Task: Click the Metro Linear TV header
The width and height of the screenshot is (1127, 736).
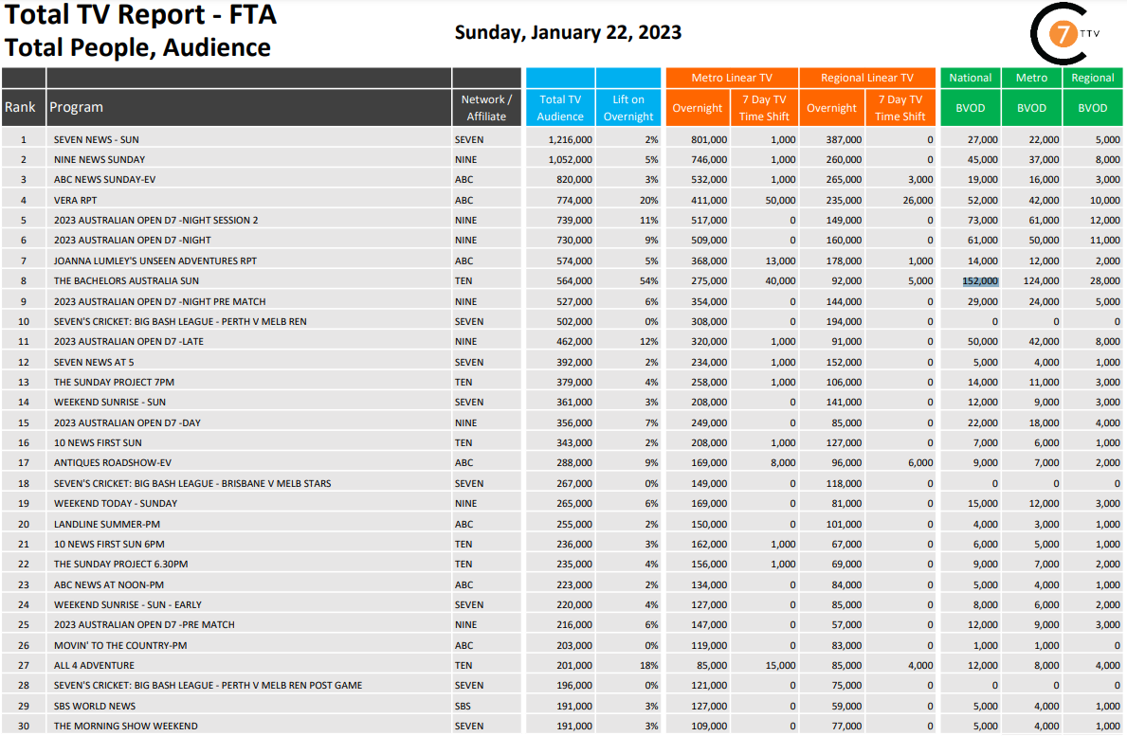Action: (731, 78)
